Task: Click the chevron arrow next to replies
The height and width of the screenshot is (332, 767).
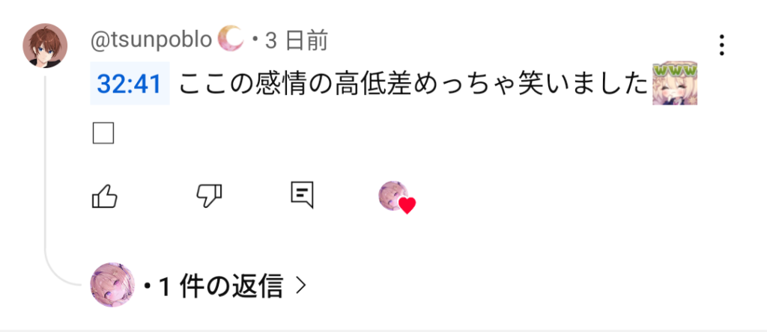Action: (x=301, y=286)
